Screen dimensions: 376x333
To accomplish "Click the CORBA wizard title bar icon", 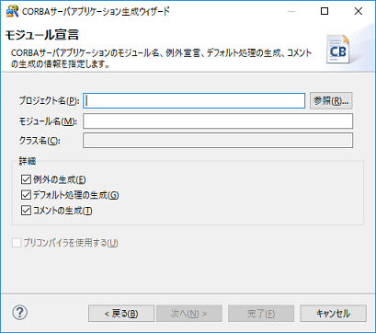I will (x=12, y=12).
